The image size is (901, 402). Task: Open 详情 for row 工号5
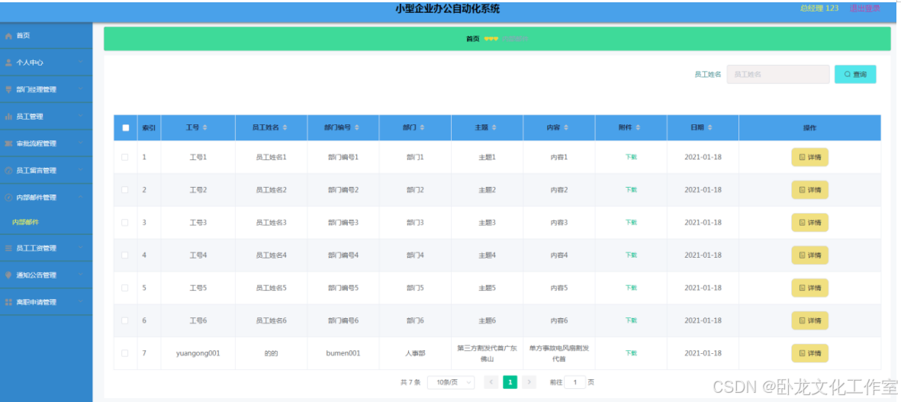809,288
